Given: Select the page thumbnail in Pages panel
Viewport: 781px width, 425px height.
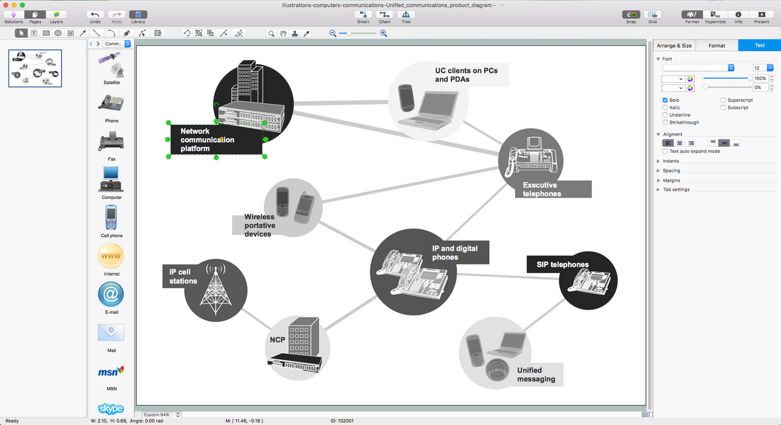Looking at the screenshot, I should [x=35, y=68].
